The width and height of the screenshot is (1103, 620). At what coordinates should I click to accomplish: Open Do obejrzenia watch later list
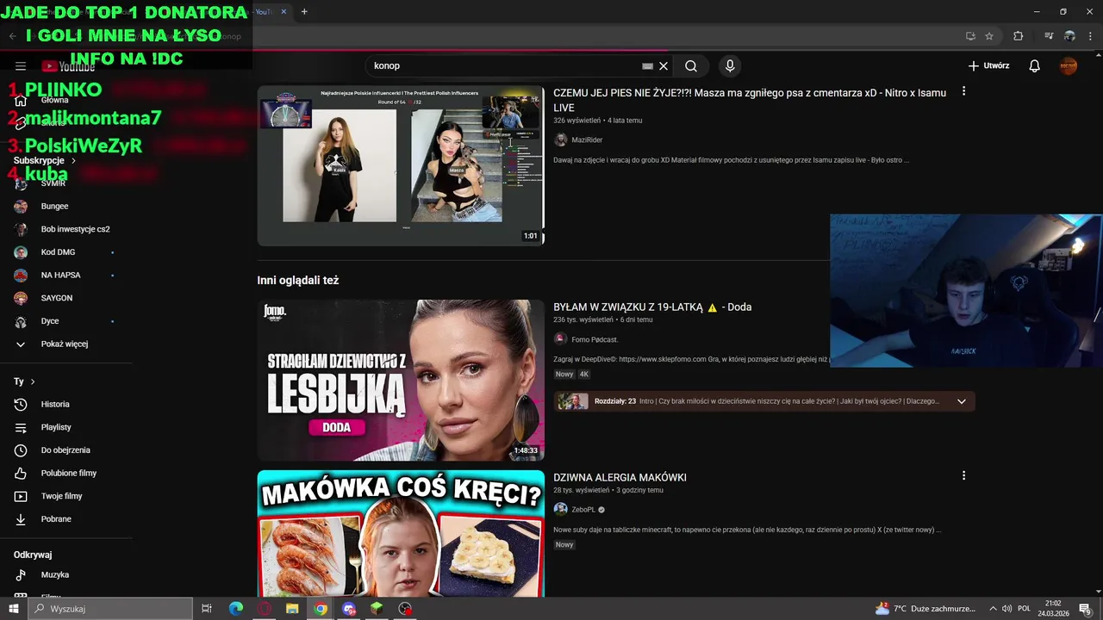[x=66, y=450]
